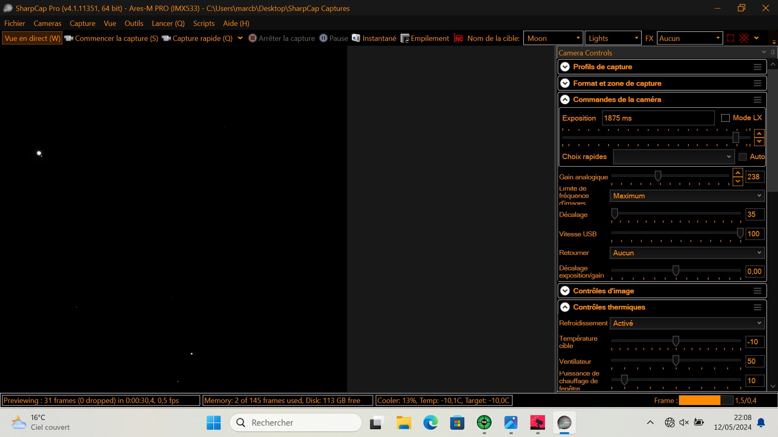Pin the Camera Controls panel
This screenshot has height=437, width=778.
click(773, 53)
